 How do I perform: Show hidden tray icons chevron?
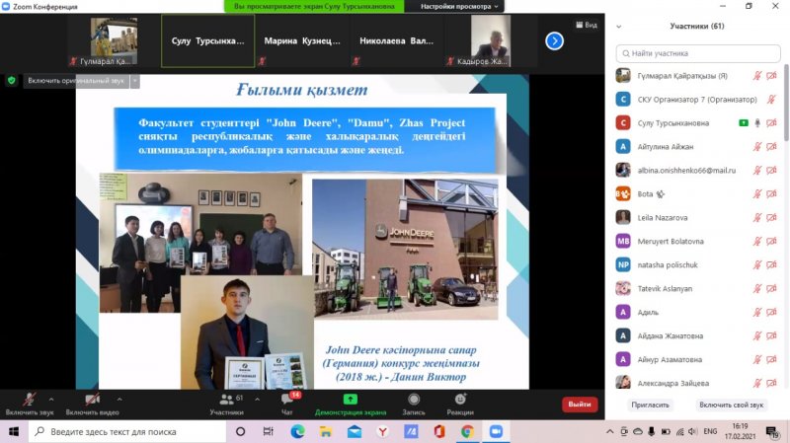click(x=609, y=431)
